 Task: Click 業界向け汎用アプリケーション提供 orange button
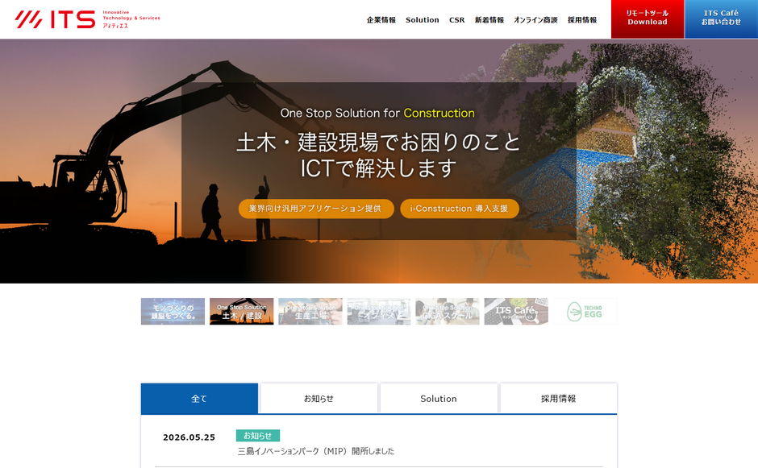point(316,209)
